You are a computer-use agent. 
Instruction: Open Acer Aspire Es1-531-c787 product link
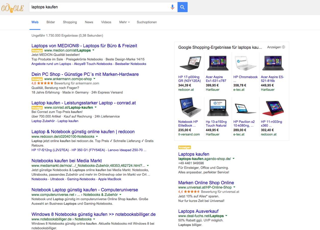216,79
